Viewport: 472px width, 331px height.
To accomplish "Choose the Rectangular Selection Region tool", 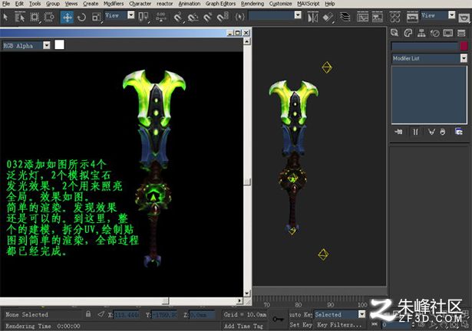I will [35, 17].
